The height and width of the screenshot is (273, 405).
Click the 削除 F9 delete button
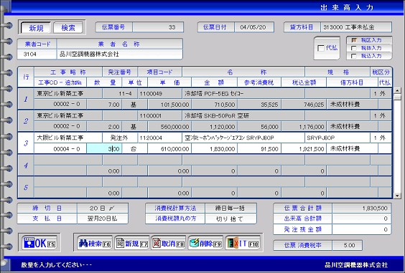coord(205,243)
